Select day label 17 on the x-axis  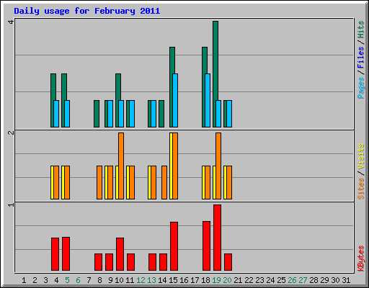(195, 280)
